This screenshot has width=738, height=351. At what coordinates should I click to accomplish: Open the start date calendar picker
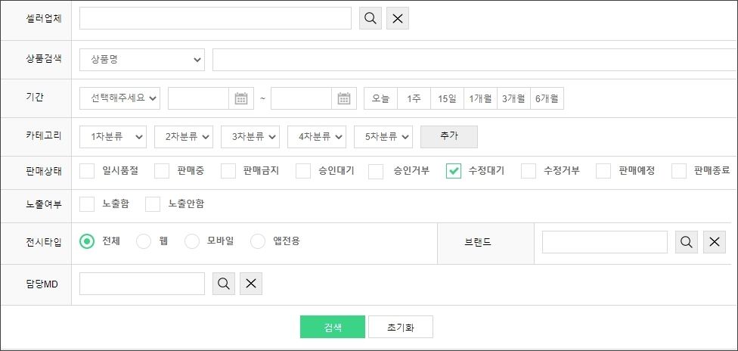(x=240, y=98)
